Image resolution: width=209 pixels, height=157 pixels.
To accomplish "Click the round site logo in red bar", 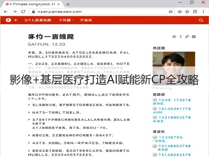I will pyautogui.click(x=8, y=20).
